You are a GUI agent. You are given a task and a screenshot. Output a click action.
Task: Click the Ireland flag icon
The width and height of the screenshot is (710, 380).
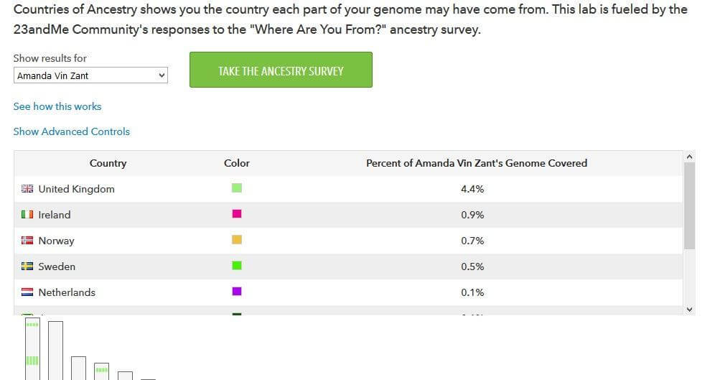(27, 214)
